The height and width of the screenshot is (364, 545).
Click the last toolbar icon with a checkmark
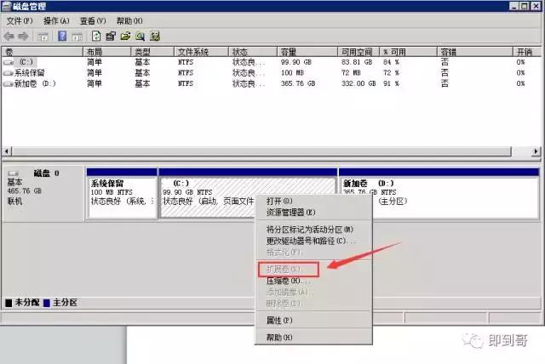point(155,36)
